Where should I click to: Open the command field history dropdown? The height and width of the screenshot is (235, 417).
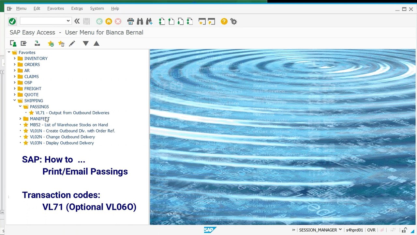(68, 21)
